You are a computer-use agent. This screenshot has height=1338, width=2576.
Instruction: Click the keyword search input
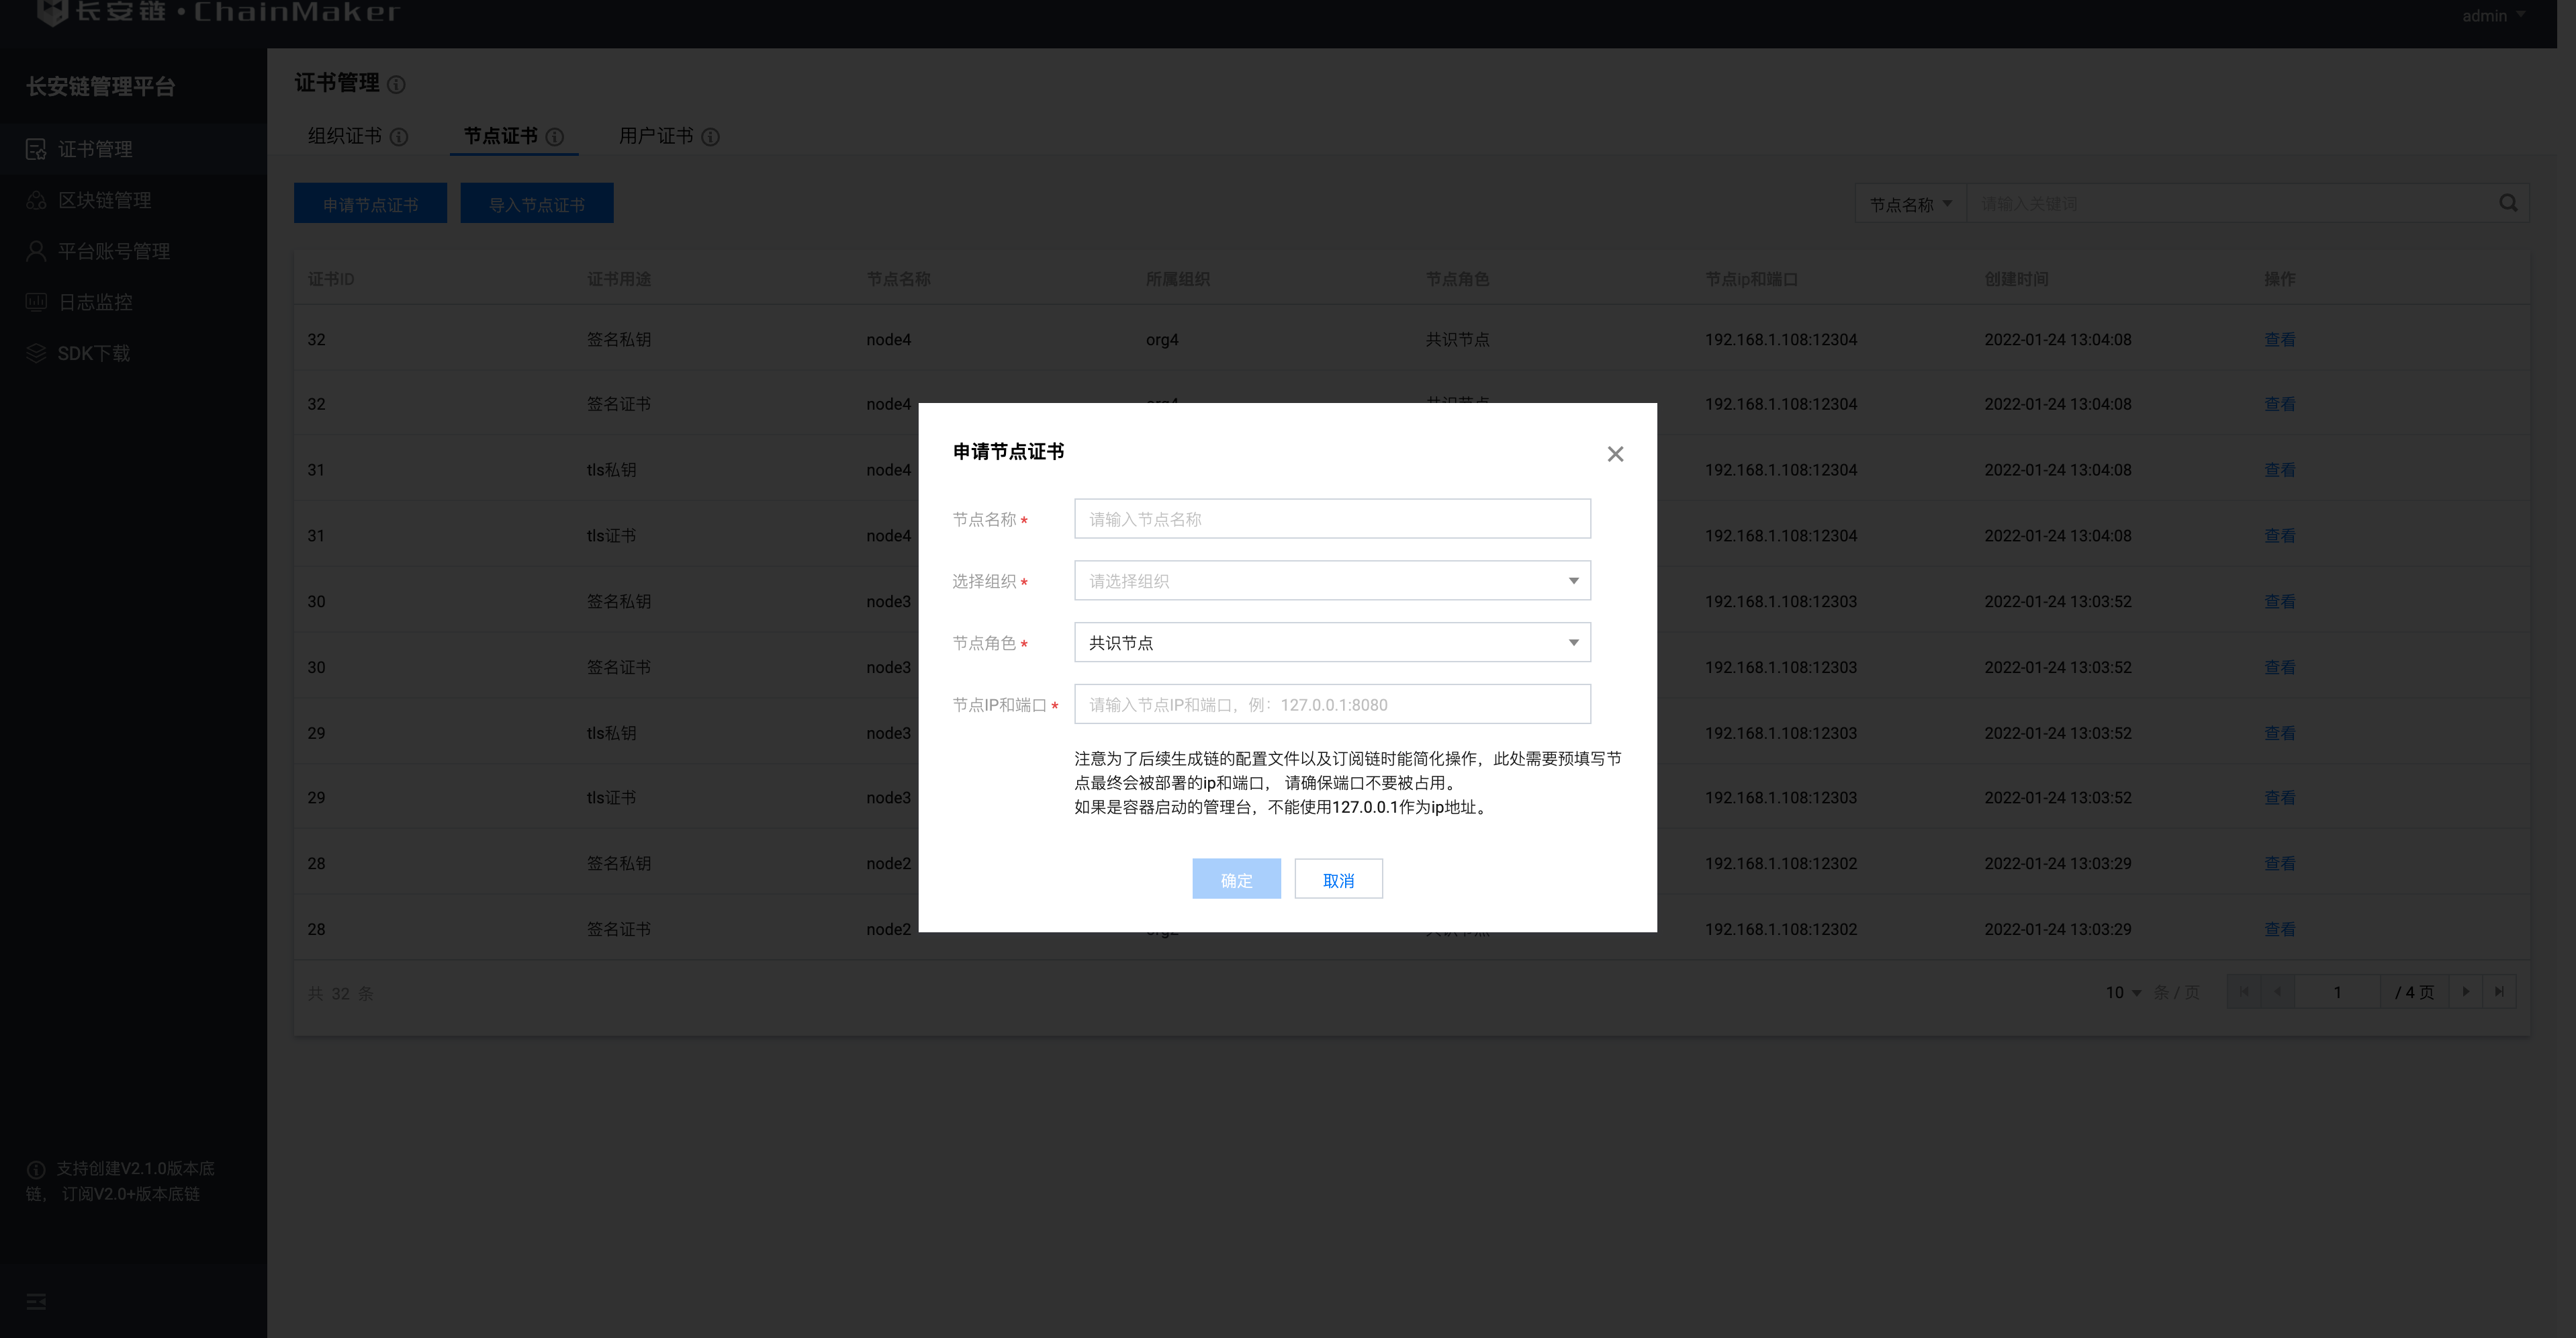point(2230,203)
